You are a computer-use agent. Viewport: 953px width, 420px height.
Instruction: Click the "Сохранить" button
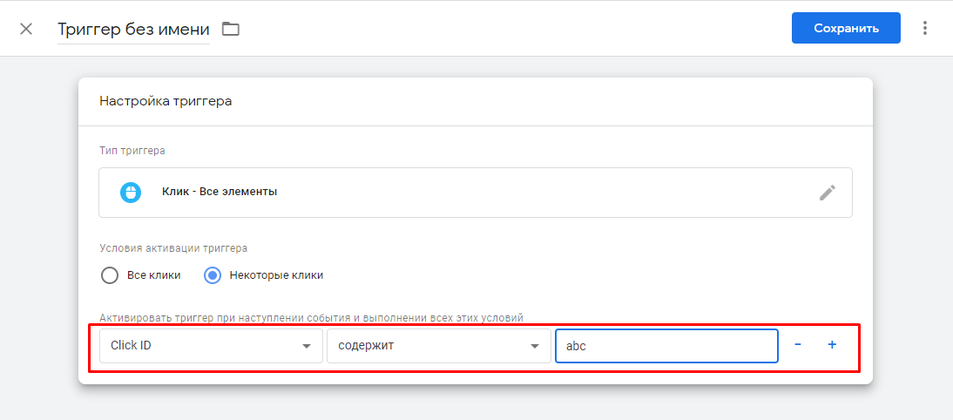point(846,28)
